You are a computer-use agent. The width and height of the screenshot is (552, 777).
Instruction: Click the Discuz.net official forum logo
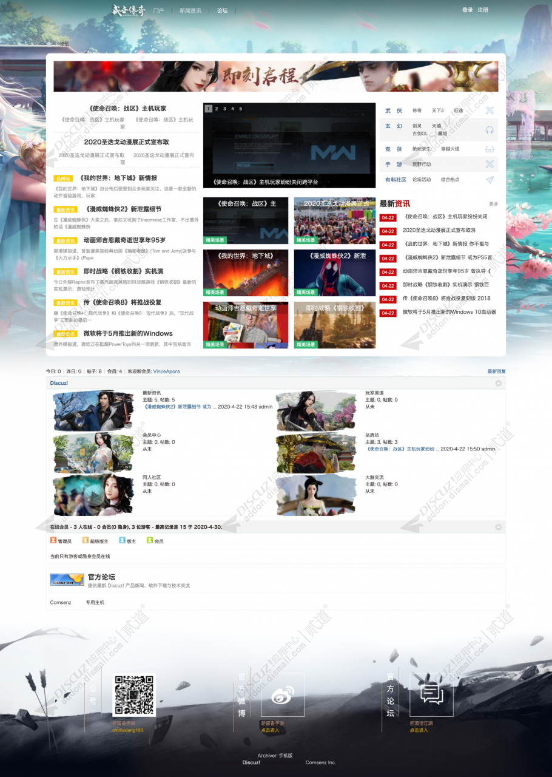(67, 580)
